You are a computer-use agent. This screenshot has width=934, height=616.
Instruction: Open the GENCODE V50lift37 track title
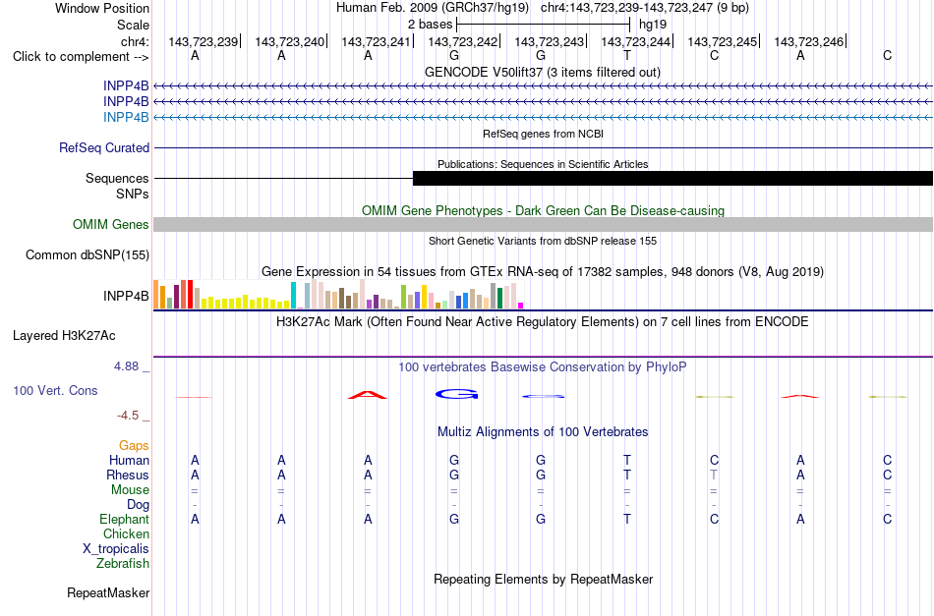tap(543, 72)
